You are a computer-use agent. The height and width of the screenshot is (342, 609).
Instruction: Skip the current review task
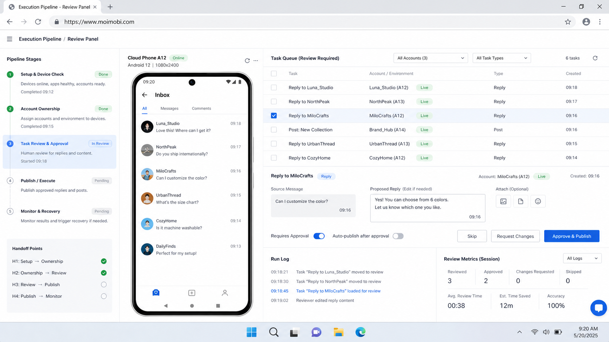tap(472, 236)
